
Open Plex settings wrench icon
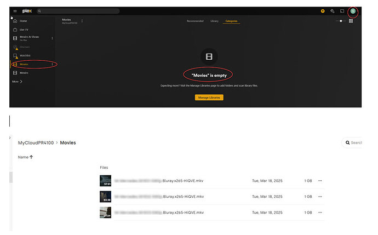[x=332, y=11]
